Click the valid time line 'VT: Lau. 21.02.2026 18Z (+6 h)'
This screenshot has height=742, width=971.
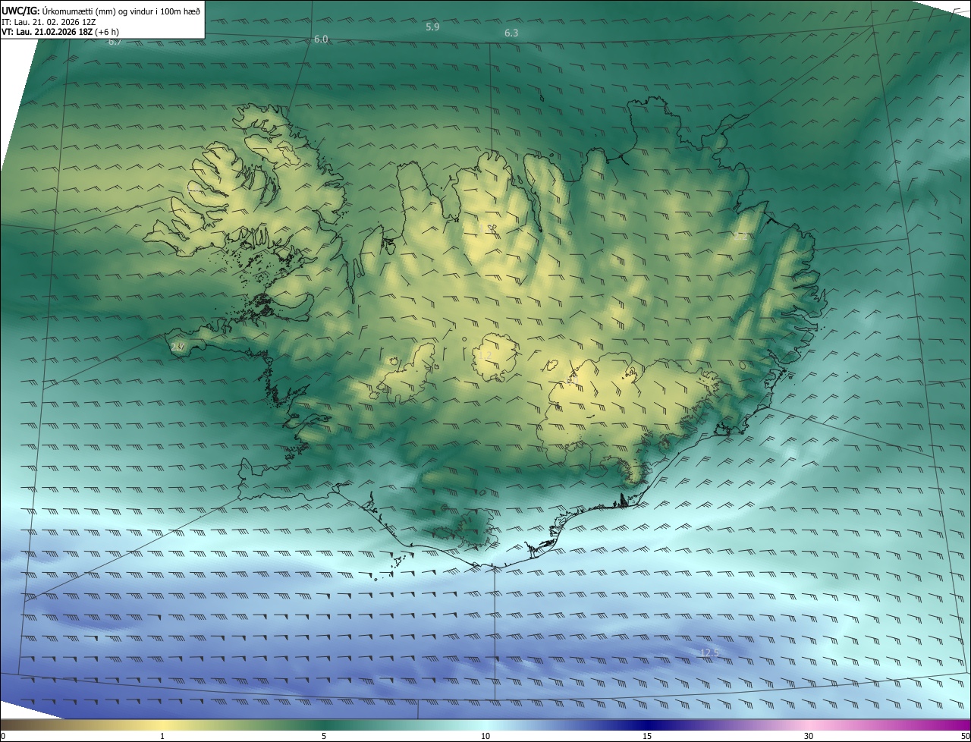(x=60, y=32)
